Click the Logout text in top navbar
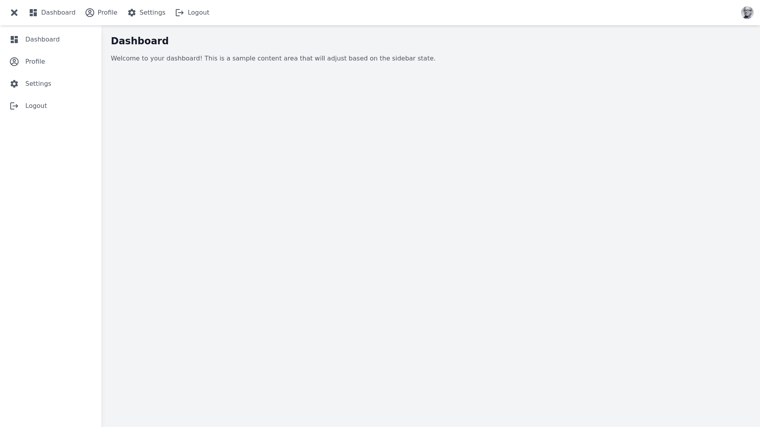 [x=198, y=13]
